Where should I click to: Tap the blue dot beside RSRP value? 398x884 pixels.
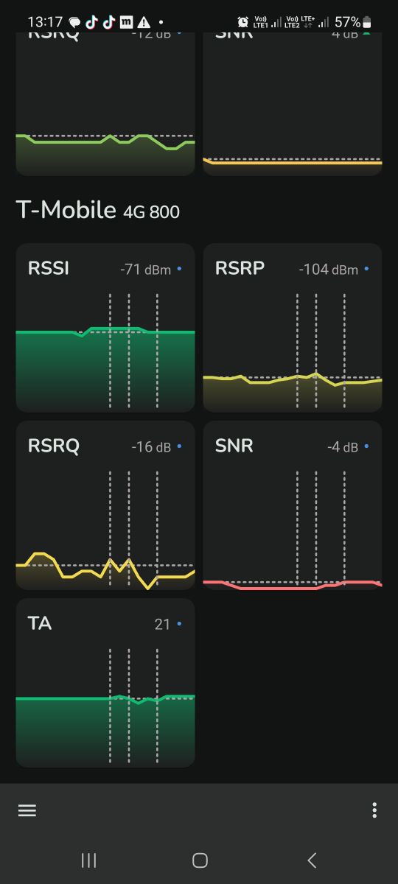pos(366,270)
